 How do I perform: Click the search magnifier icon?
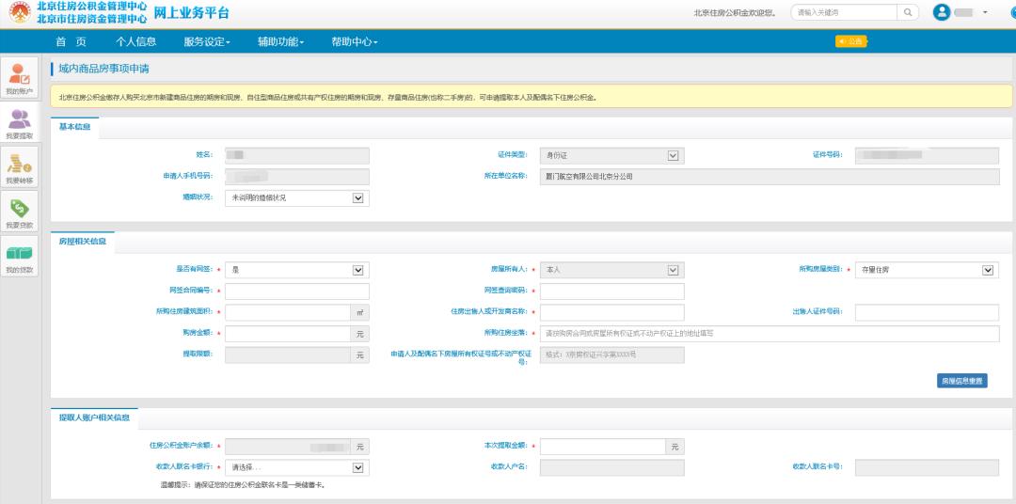[x=908, y=12]
